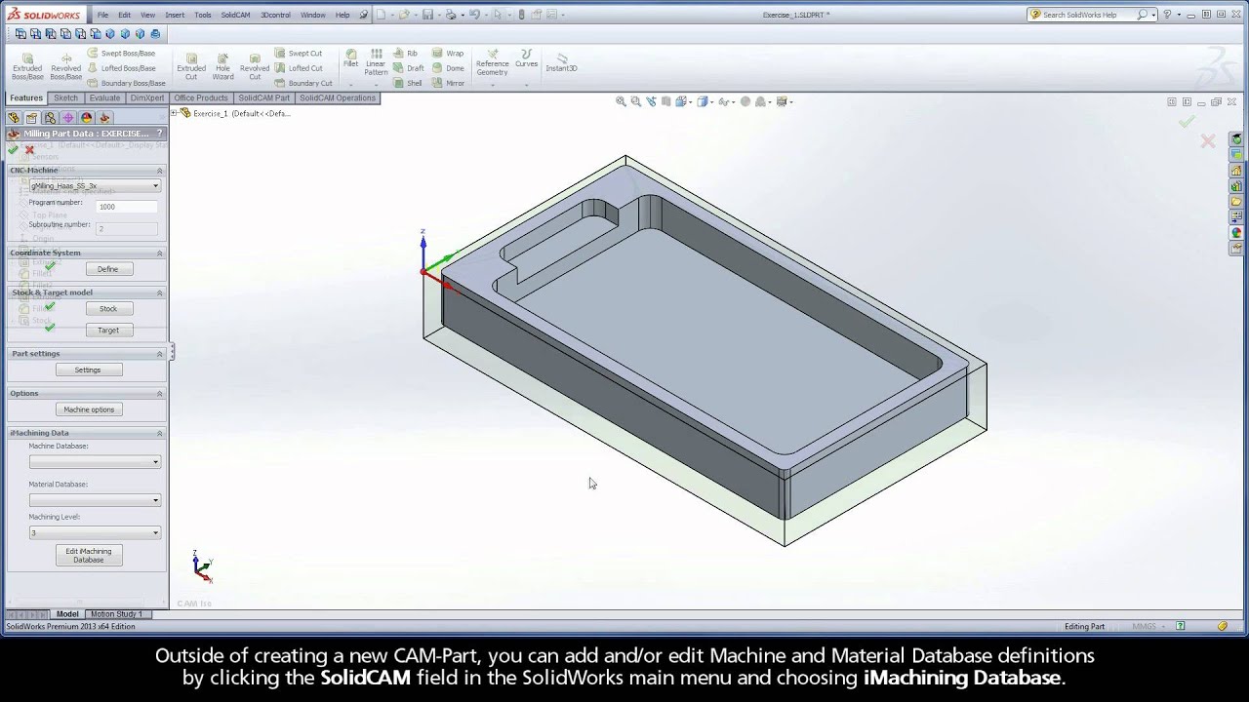Switch to the SolidCAM Part tab
Screen dimensions: 1249x702
point(263,98)
